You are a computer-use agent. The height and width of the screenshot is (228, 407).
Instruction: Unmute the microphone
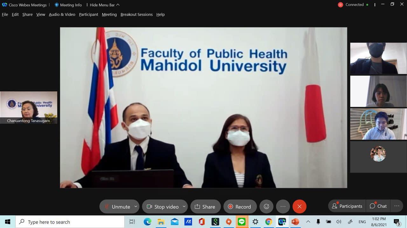(117, 206)
